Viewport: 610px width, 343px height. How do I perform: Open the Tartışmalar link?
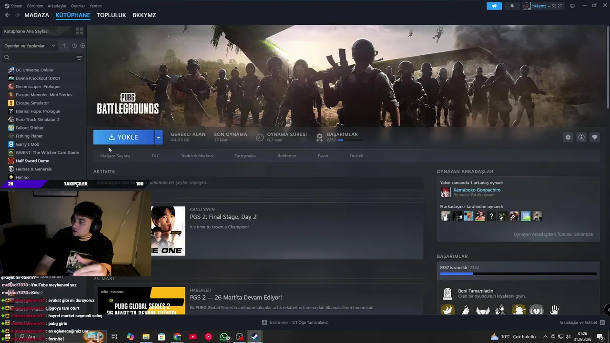pos(245,156)
